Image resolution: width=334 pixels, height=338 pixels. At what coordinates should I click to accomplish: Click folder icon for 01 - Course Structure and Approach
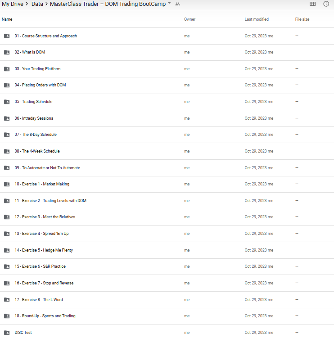pos(7,36)
